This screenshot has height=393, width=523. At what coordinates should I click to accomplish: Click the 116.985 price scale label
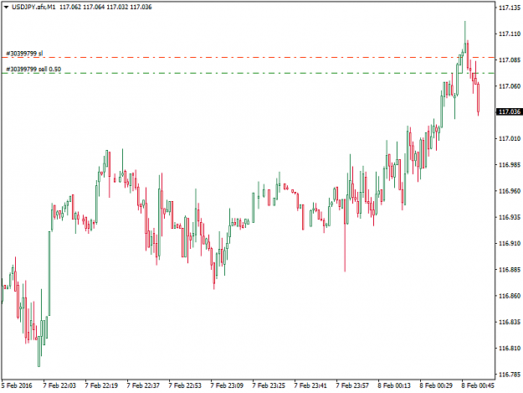pyautogui.click(x=510, y=164)
